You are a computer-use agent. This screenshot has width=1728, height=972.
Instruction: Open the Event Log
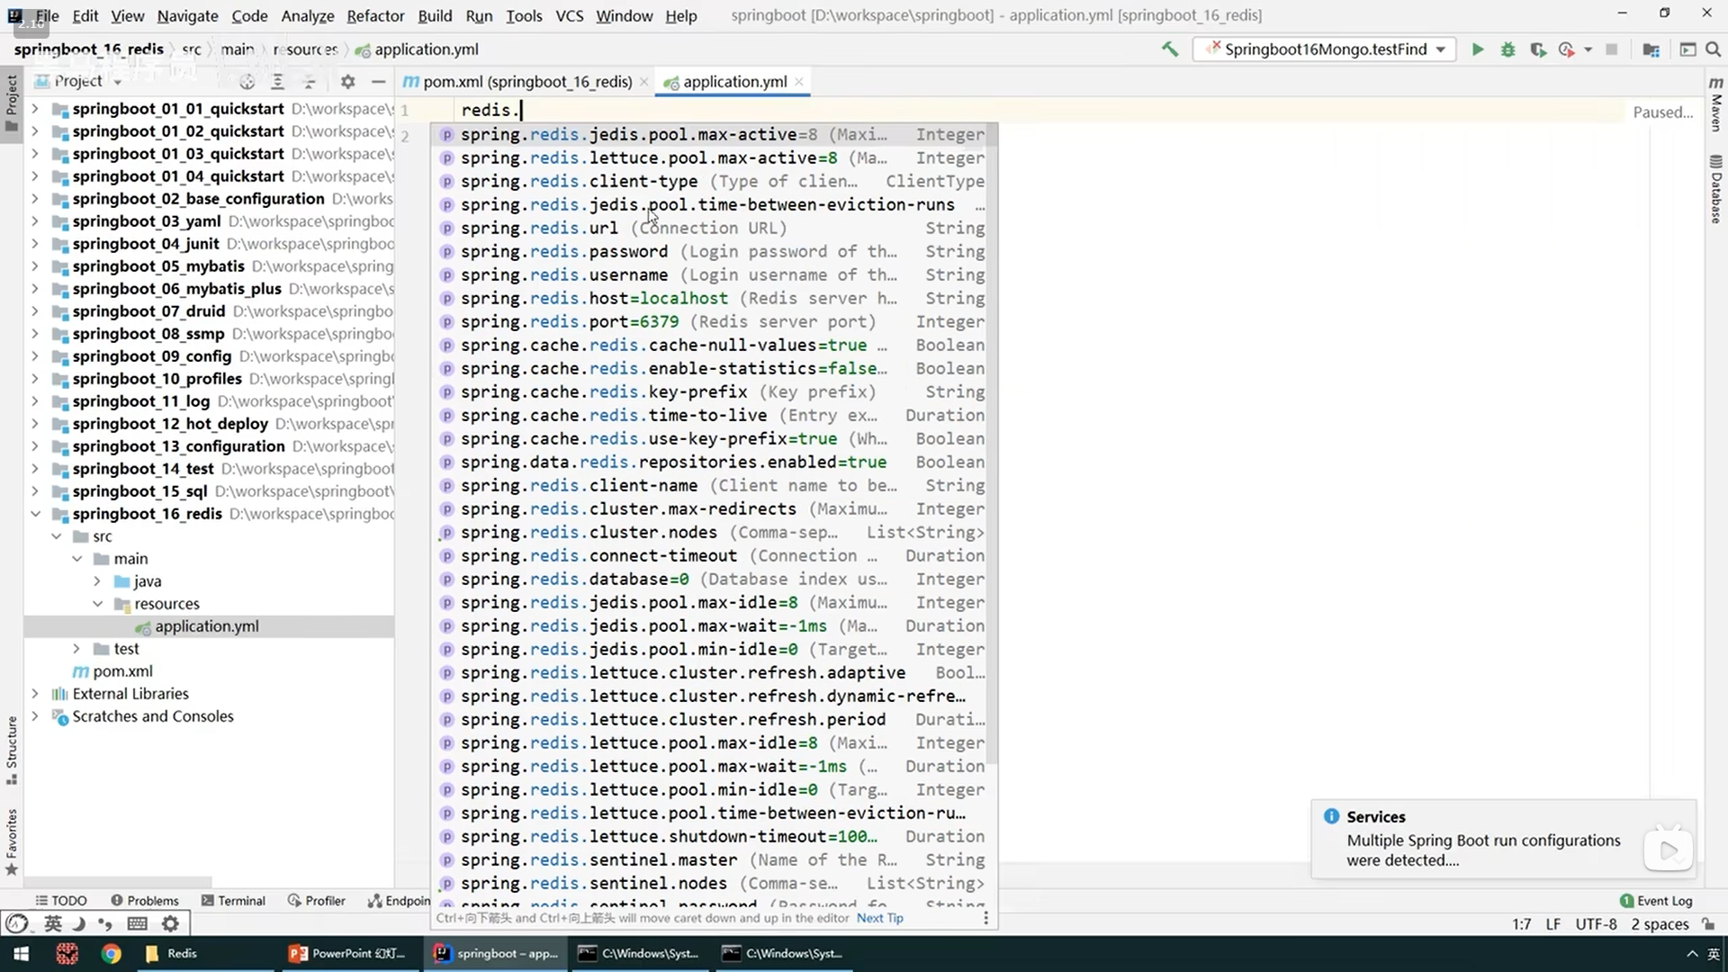click(x=1656, y=901)
